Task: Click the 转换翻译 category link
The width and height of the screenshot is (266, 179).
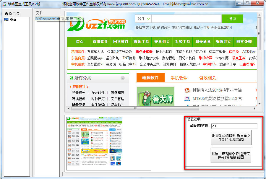Action: pyautogui.click(x=78, y=99)
